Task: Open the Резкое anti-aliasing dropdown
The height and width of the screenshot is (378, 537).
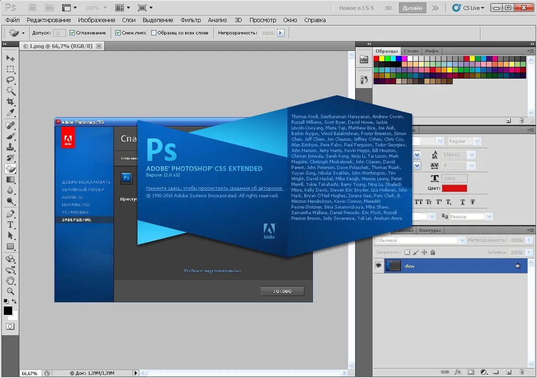Action: point(489,217)
